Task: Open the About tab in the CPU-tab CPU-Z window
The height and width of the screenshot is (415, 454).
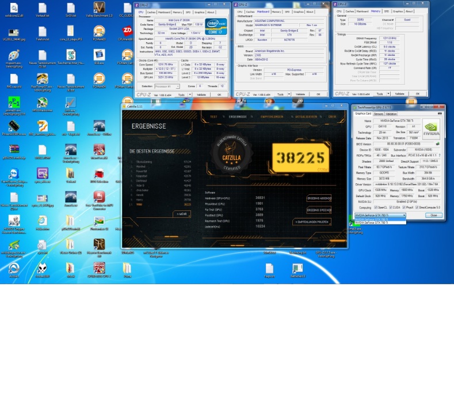Action: 211,12
